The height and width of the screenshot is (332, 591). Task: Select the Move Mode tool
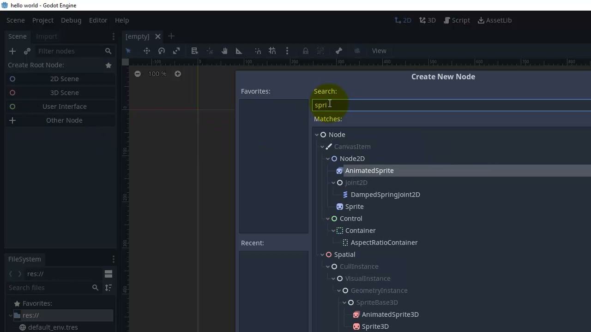[x=146, y=51]
